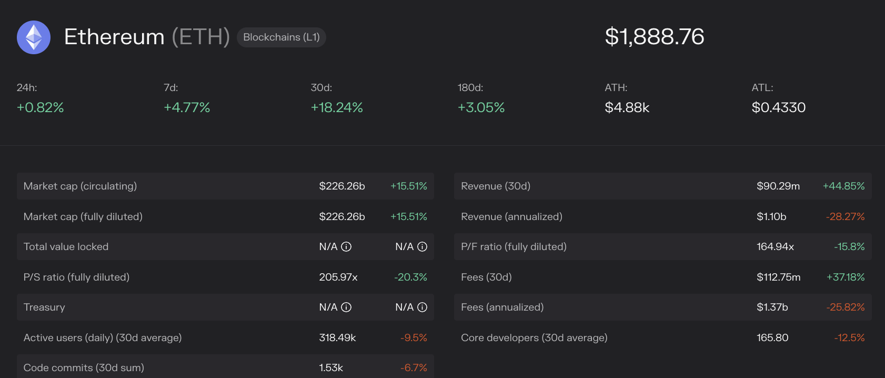Click the "ATH:" label
Viewport: 885px width, 378px height.
(616, 88)
